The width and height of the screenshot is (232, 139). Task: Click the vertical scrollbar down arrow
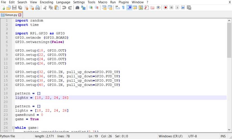(x=229, y=130)
